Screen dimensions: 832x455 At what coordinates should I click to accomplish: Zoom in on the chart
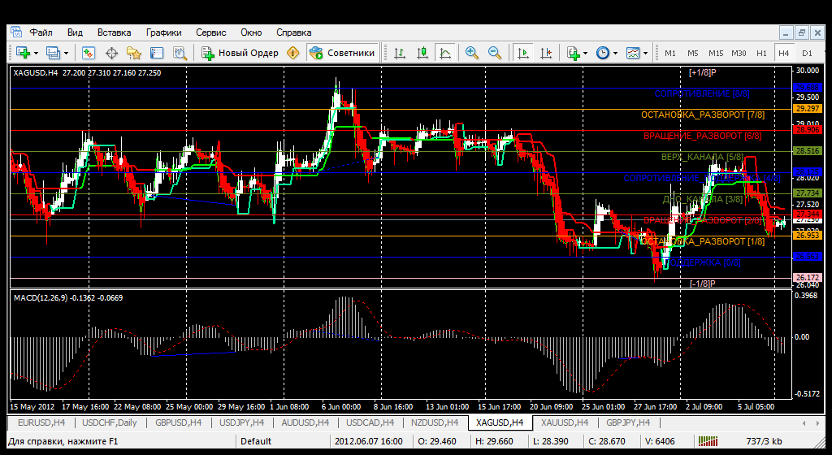(x=471, y=53)
